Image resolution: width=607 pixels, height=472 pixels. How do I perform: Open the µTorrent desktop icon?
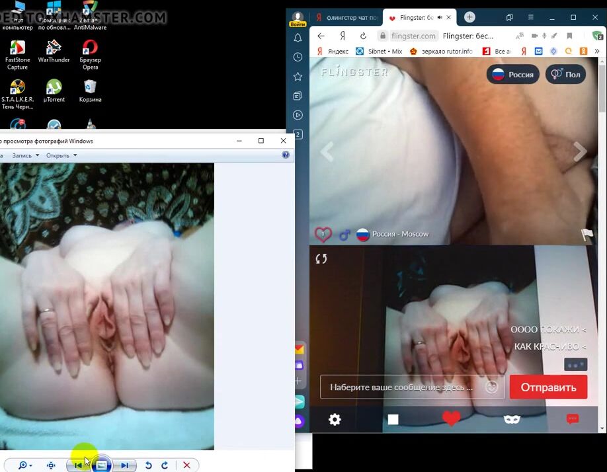[54, 91]
